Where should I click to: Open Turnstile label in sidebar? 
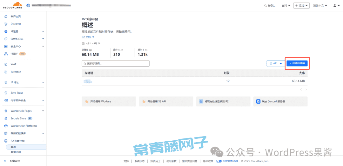16,72
